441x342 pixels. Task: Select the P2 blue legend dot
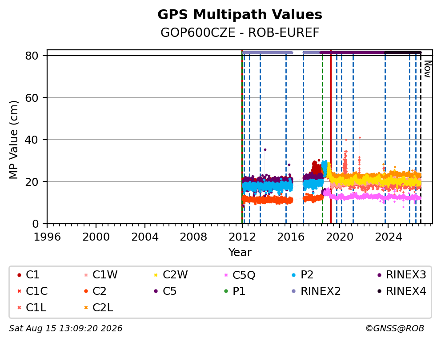(294, 275)
